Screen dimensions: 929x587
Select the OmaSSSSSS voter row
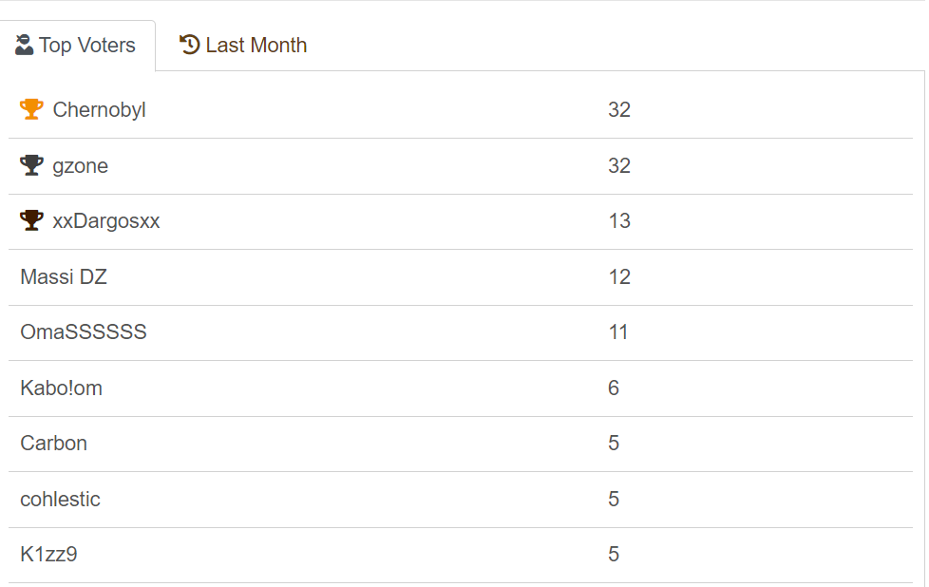tap(84, 332)
